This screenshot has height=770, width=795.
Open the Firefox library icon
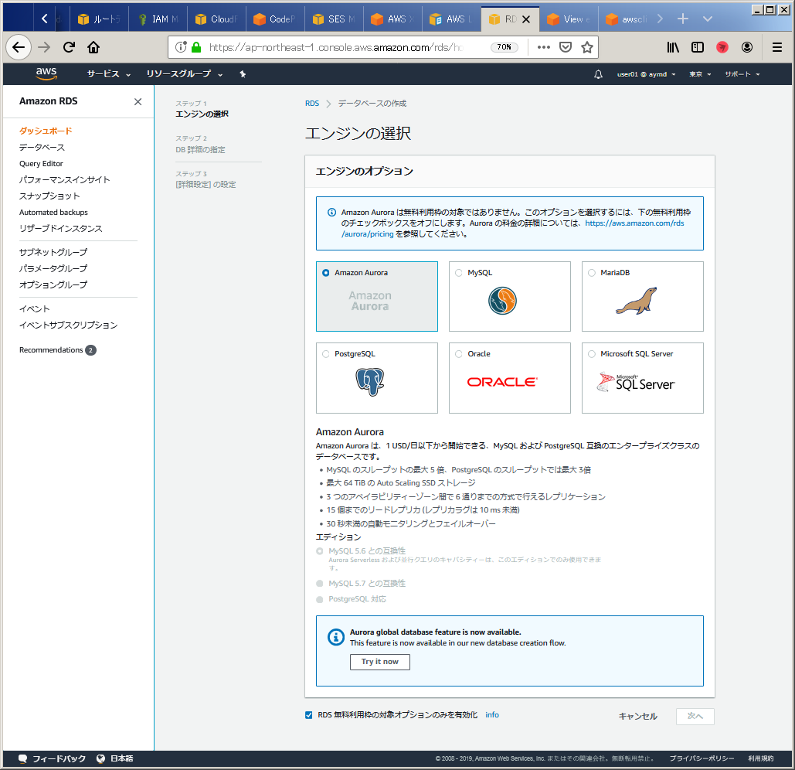click(673, 47)
